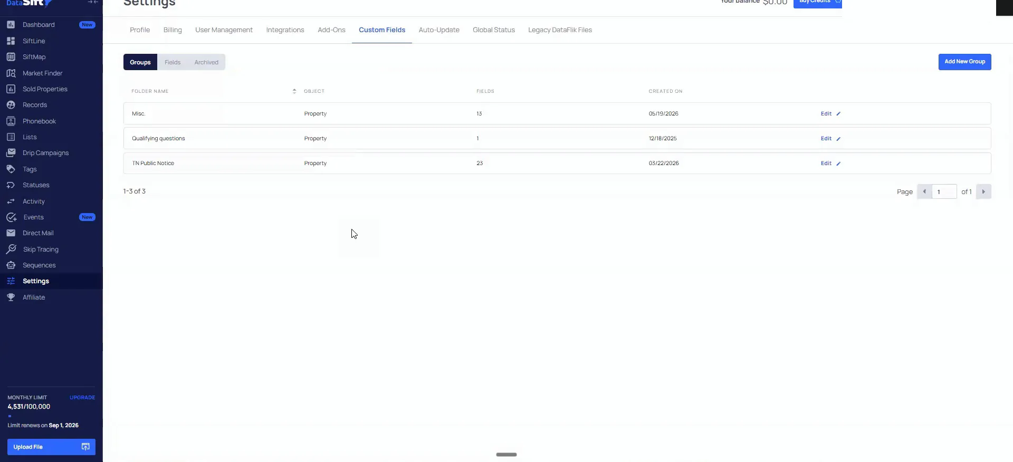Image resolution: width=1013 pixels, height=462 pixels.
Task: Switch to the Fields segment
Action: pyautogui.click(x=173, y=62)
